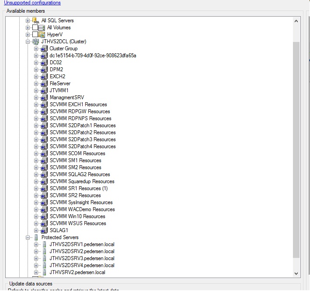Select SCVMM SM2 Resources row

[x=75, y=167]
